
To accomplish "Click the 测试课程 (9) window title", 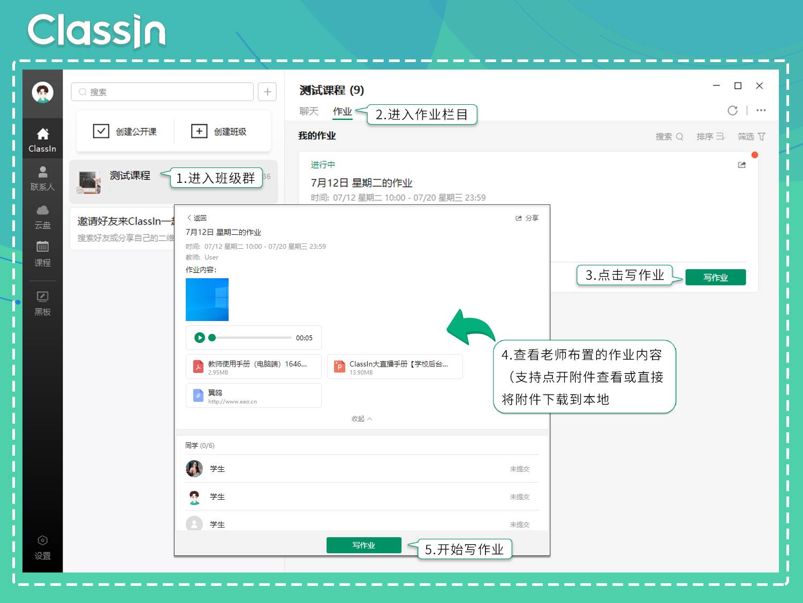I will (331, 90).
